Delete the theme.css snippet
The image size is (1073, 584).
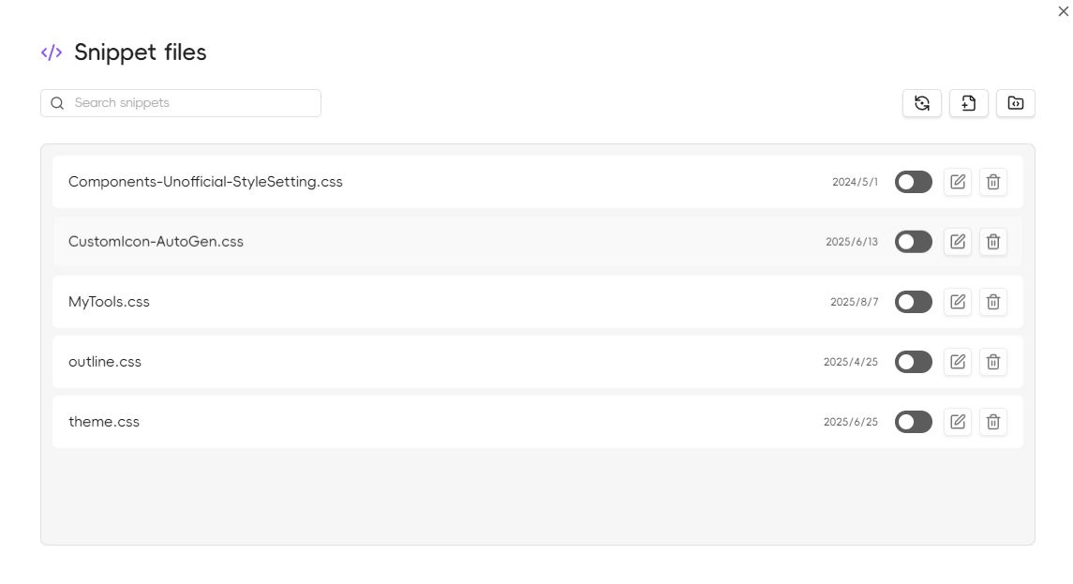993,422
